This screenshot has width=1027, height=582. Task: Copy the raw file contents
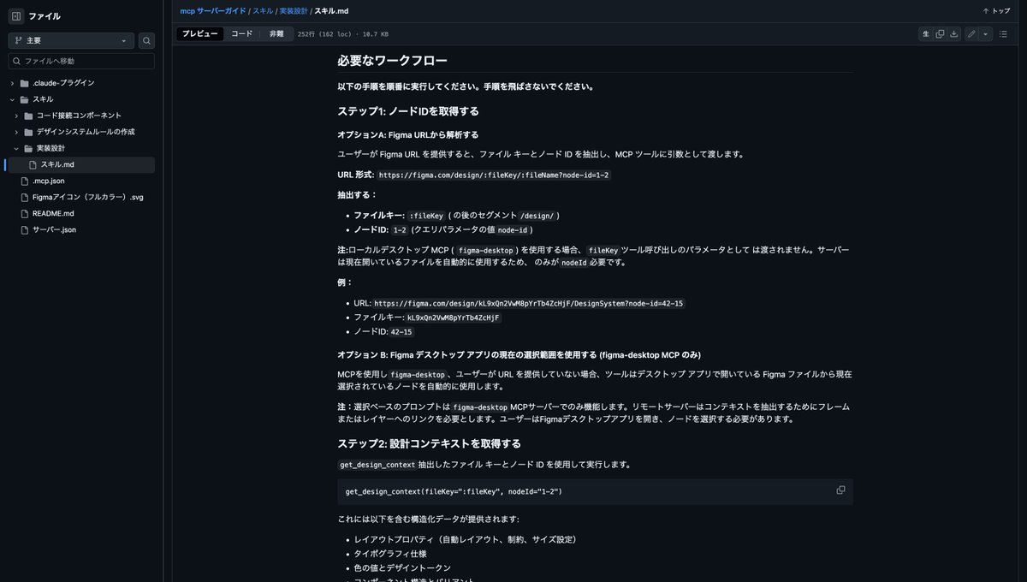(x=939, y=33)
